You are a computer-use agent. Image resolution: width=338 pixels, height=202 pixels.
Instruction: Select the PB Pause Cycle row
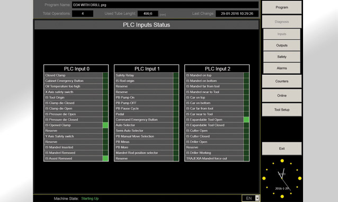pos(146,109)
